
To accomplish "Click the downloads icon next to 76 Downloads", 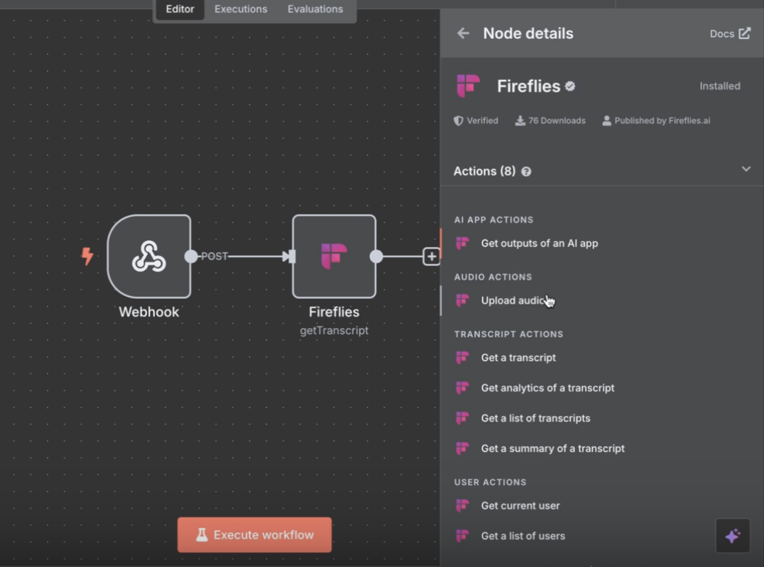I will click(x=520, y=121).
